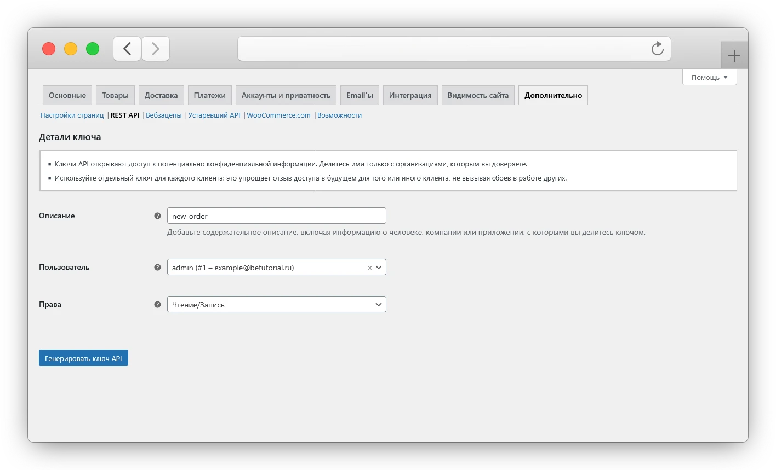The image size is (776, 470).
Task: Click the help icon next to Пользователь
Action: click(x=157, y=267)
